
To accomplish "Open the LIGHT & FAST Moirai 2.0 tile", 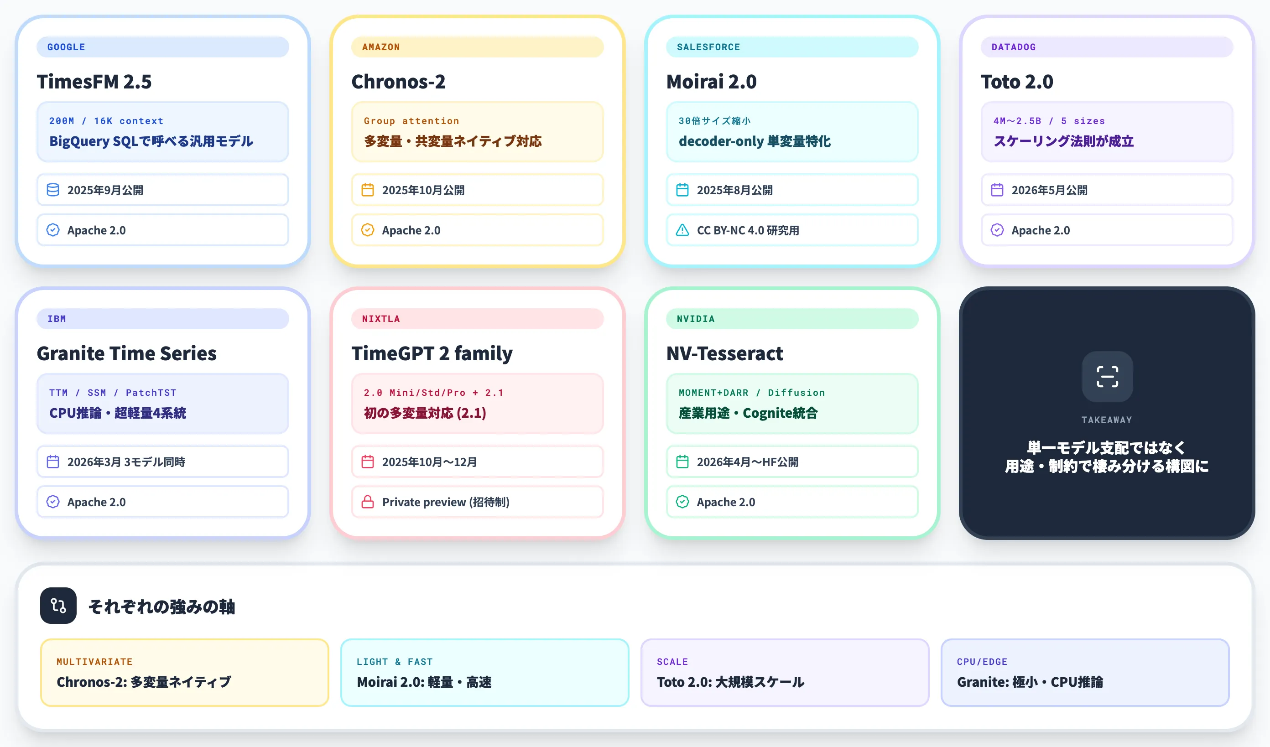I will 485,673.
